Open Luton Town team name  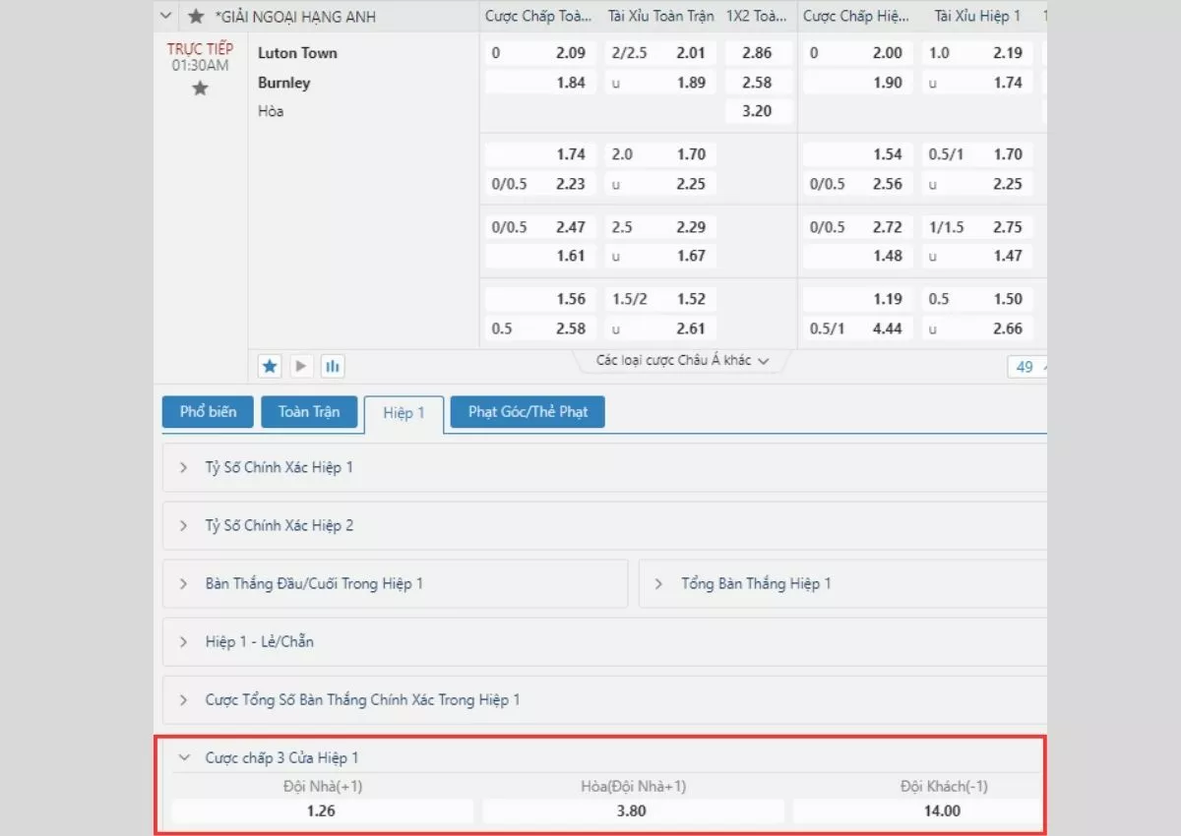click(297, 53)
